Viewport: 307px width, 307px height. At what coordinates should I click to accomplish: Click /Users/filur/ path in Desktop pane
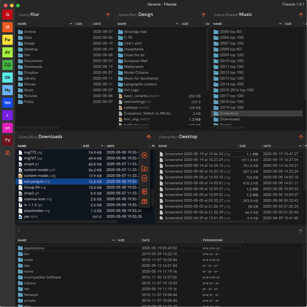[x=169, y=137]
